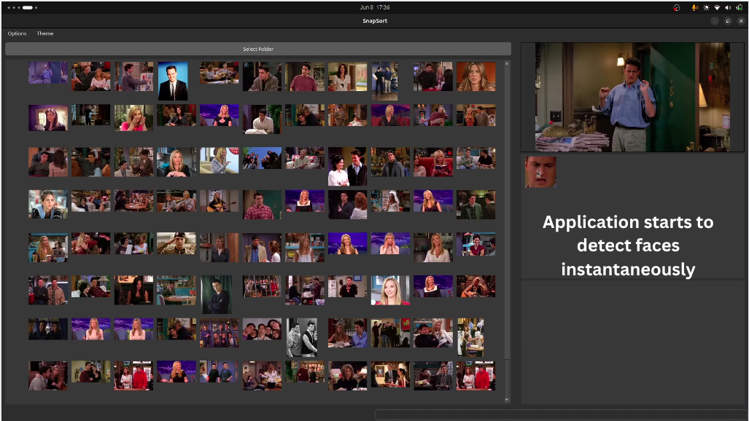Select woman in pink top covering her face

133,117
